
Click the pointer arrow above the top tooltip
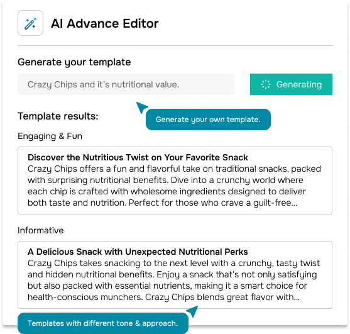142,108
